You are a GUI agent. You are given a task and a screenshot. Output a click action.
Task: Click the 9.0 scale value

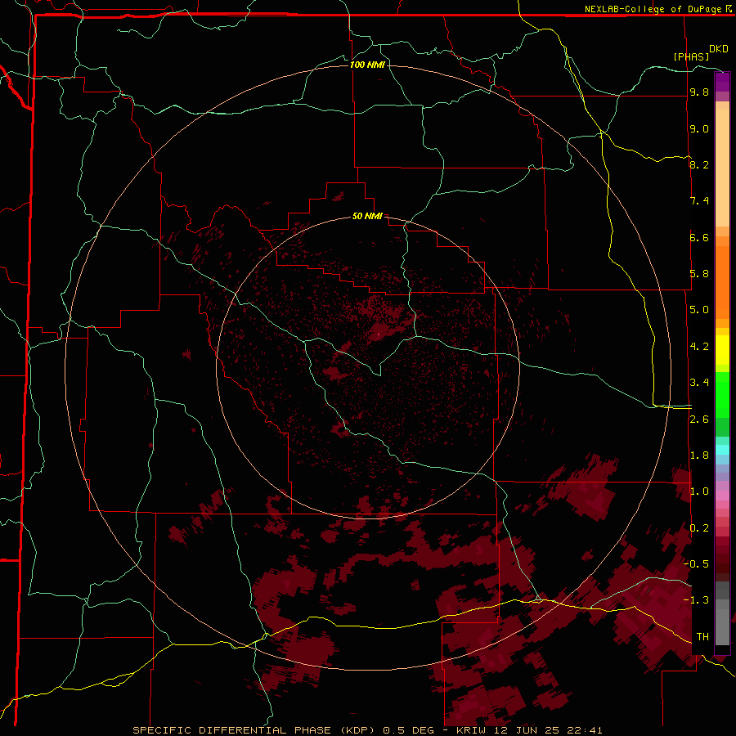[699, 129]
